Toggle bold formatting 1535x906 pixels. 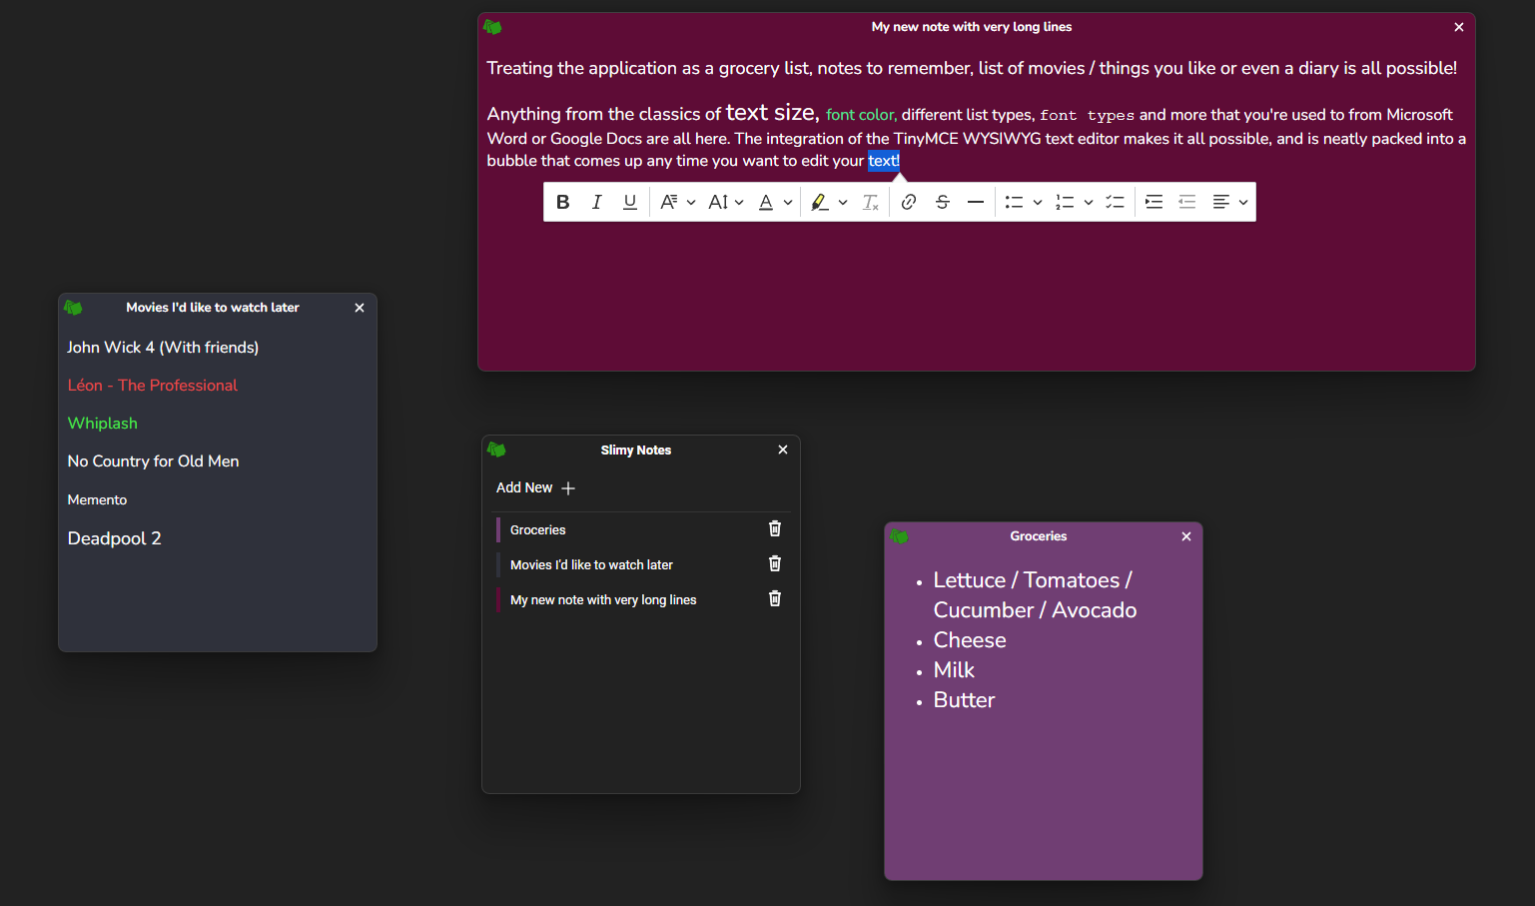click(563, 202)
